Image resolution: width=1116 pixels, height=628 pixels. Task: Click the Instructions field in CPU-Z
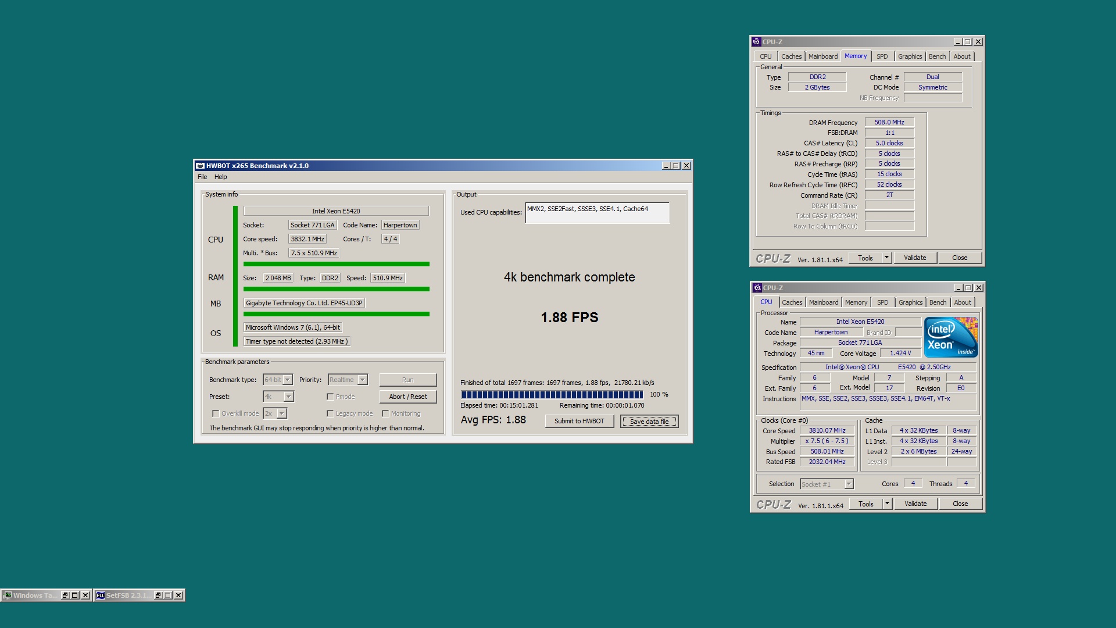[x=888, y=402]
